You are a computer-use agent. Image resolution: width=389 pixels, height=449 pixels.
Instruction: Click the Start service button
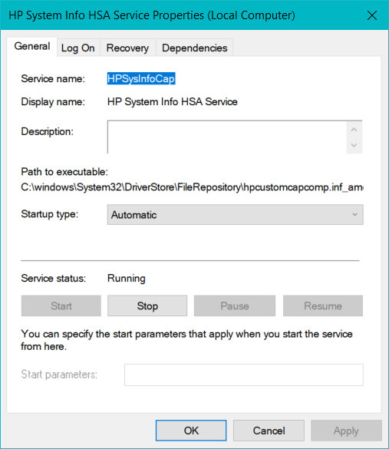click(61, 305)
